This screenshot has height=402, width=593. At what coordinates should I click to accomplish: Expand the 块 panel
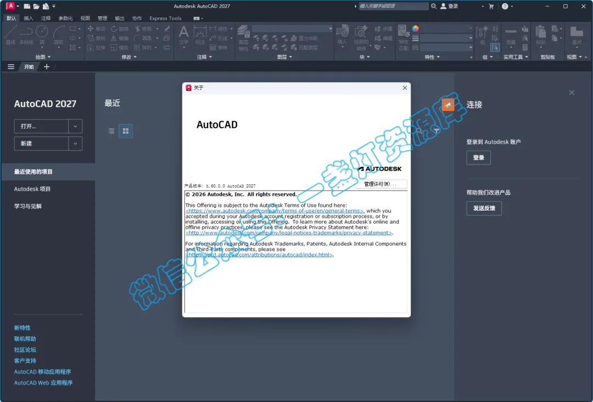click(x=365, y=57)
